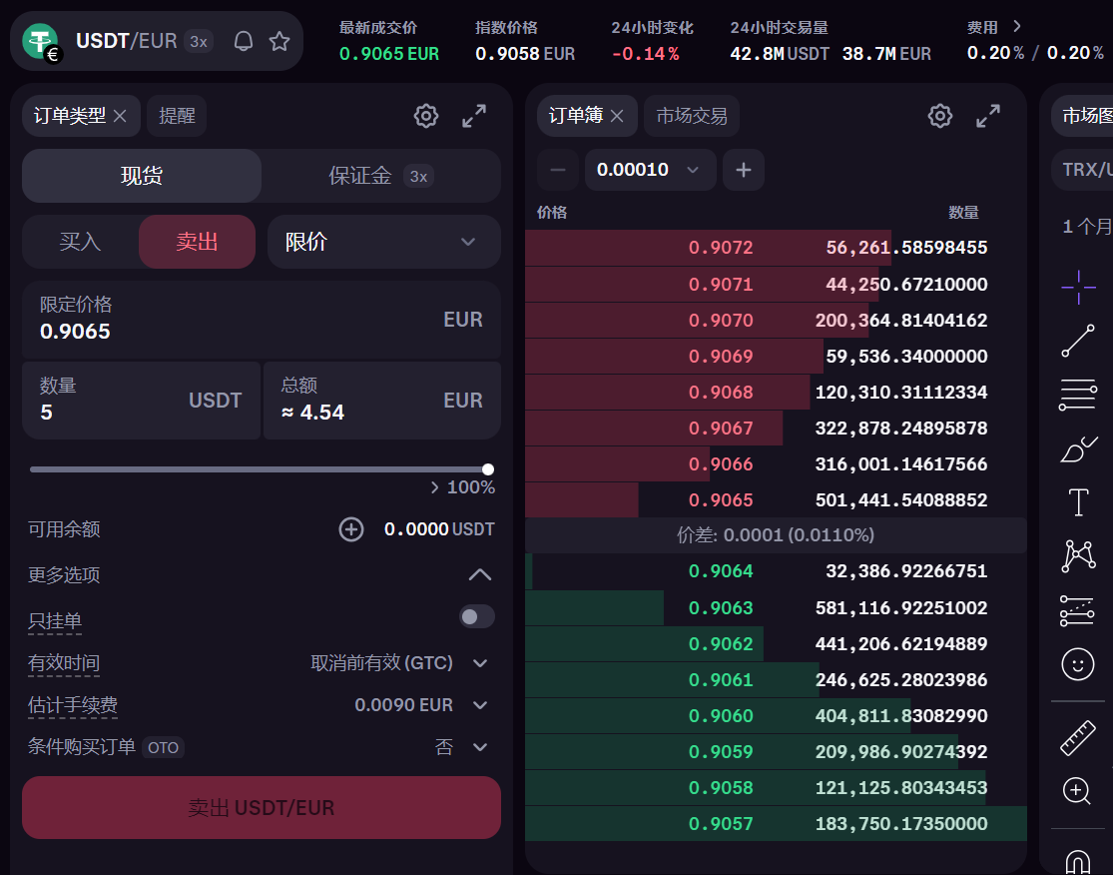Image resolution: width=1113 pixels, height=875 pixels.
Task: Open order form settings gear icon
Action: pos(426,116)
